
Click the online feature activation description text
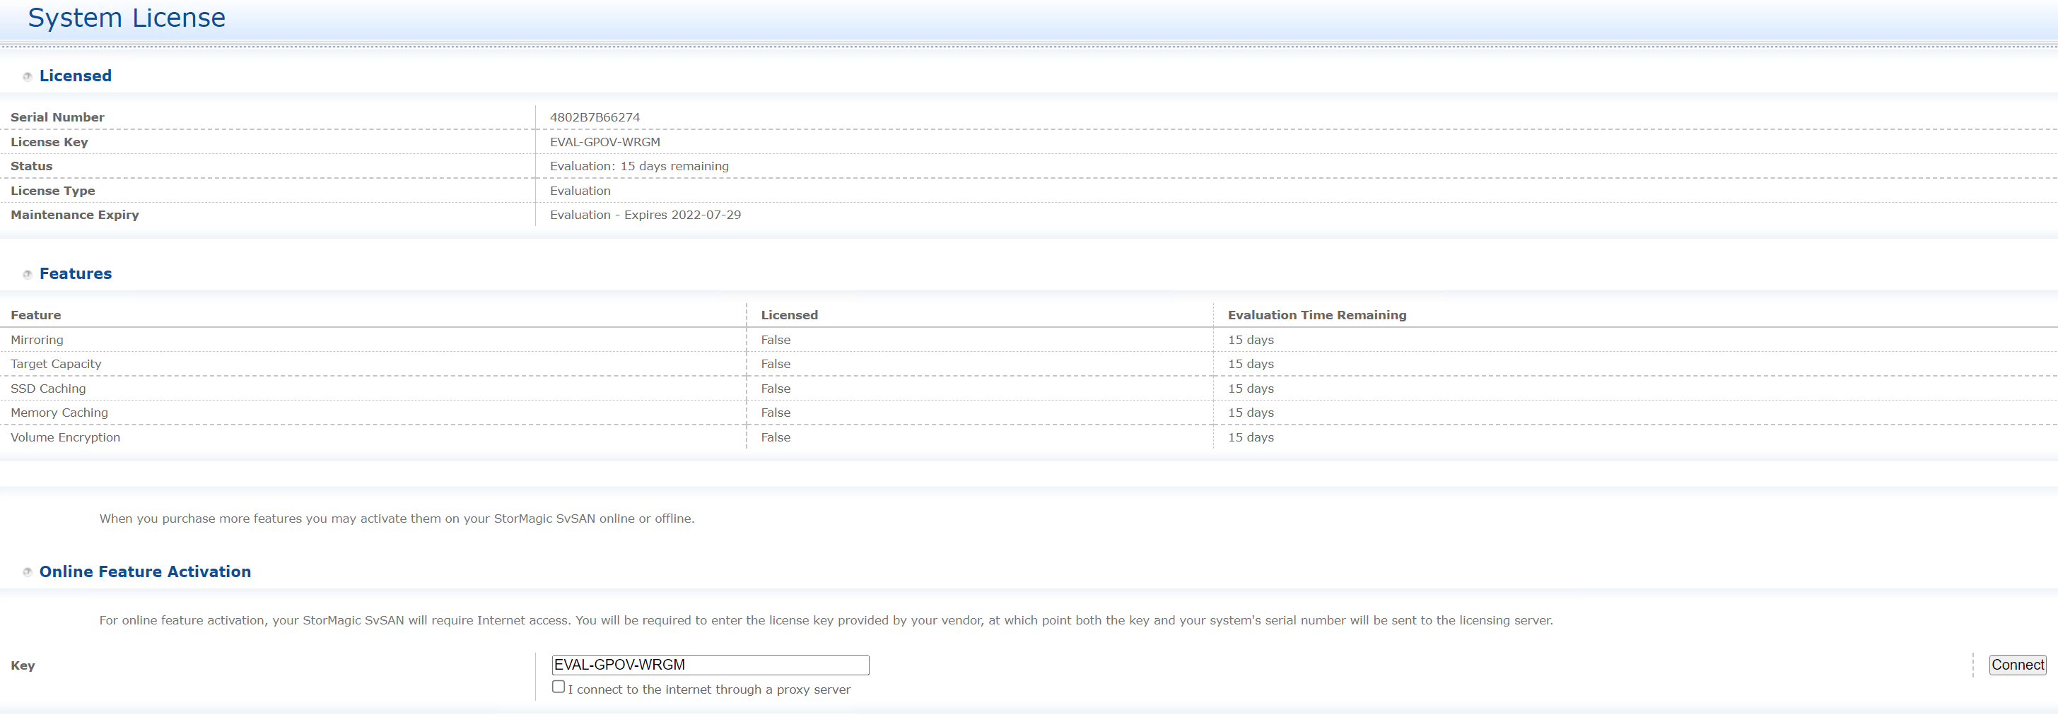pos(826,620)
